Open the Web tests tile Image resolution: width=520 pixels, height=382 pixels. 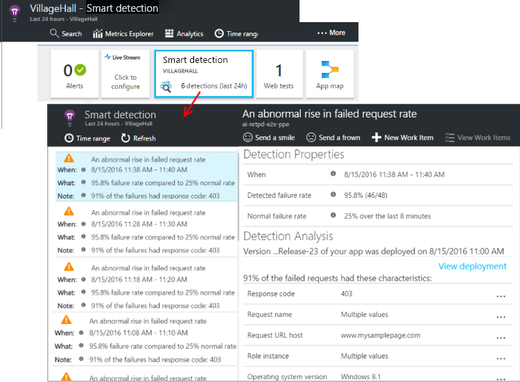point(279,74)
